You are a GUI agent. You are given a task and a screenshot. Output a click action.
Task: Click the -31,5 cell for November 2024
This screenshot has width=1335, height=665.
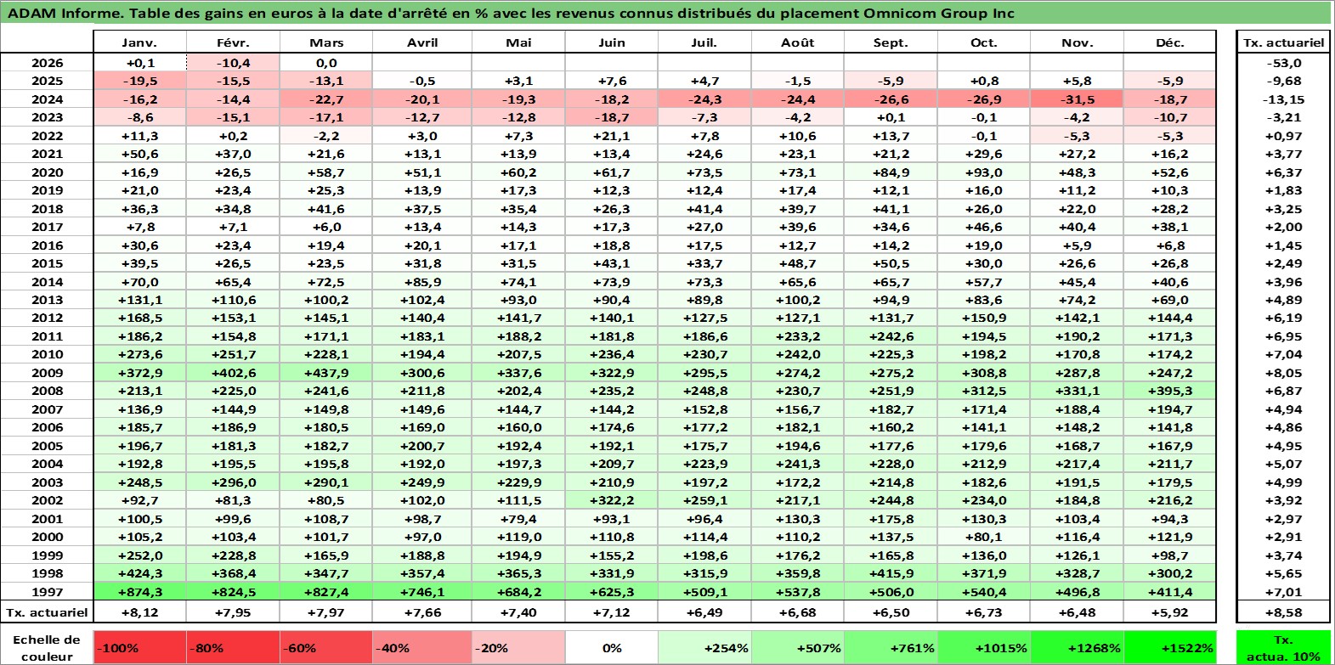[1077, 99]
